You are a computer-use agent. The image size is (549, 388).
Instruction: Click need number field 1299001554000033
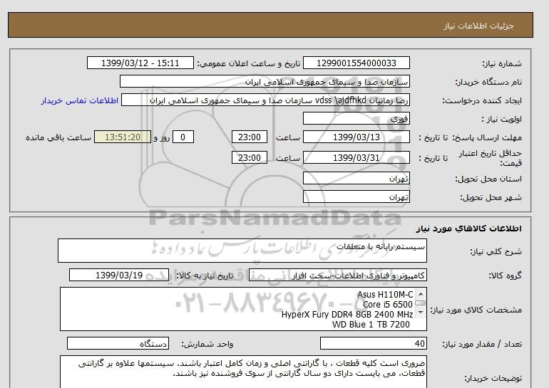(x=356, y=63)
